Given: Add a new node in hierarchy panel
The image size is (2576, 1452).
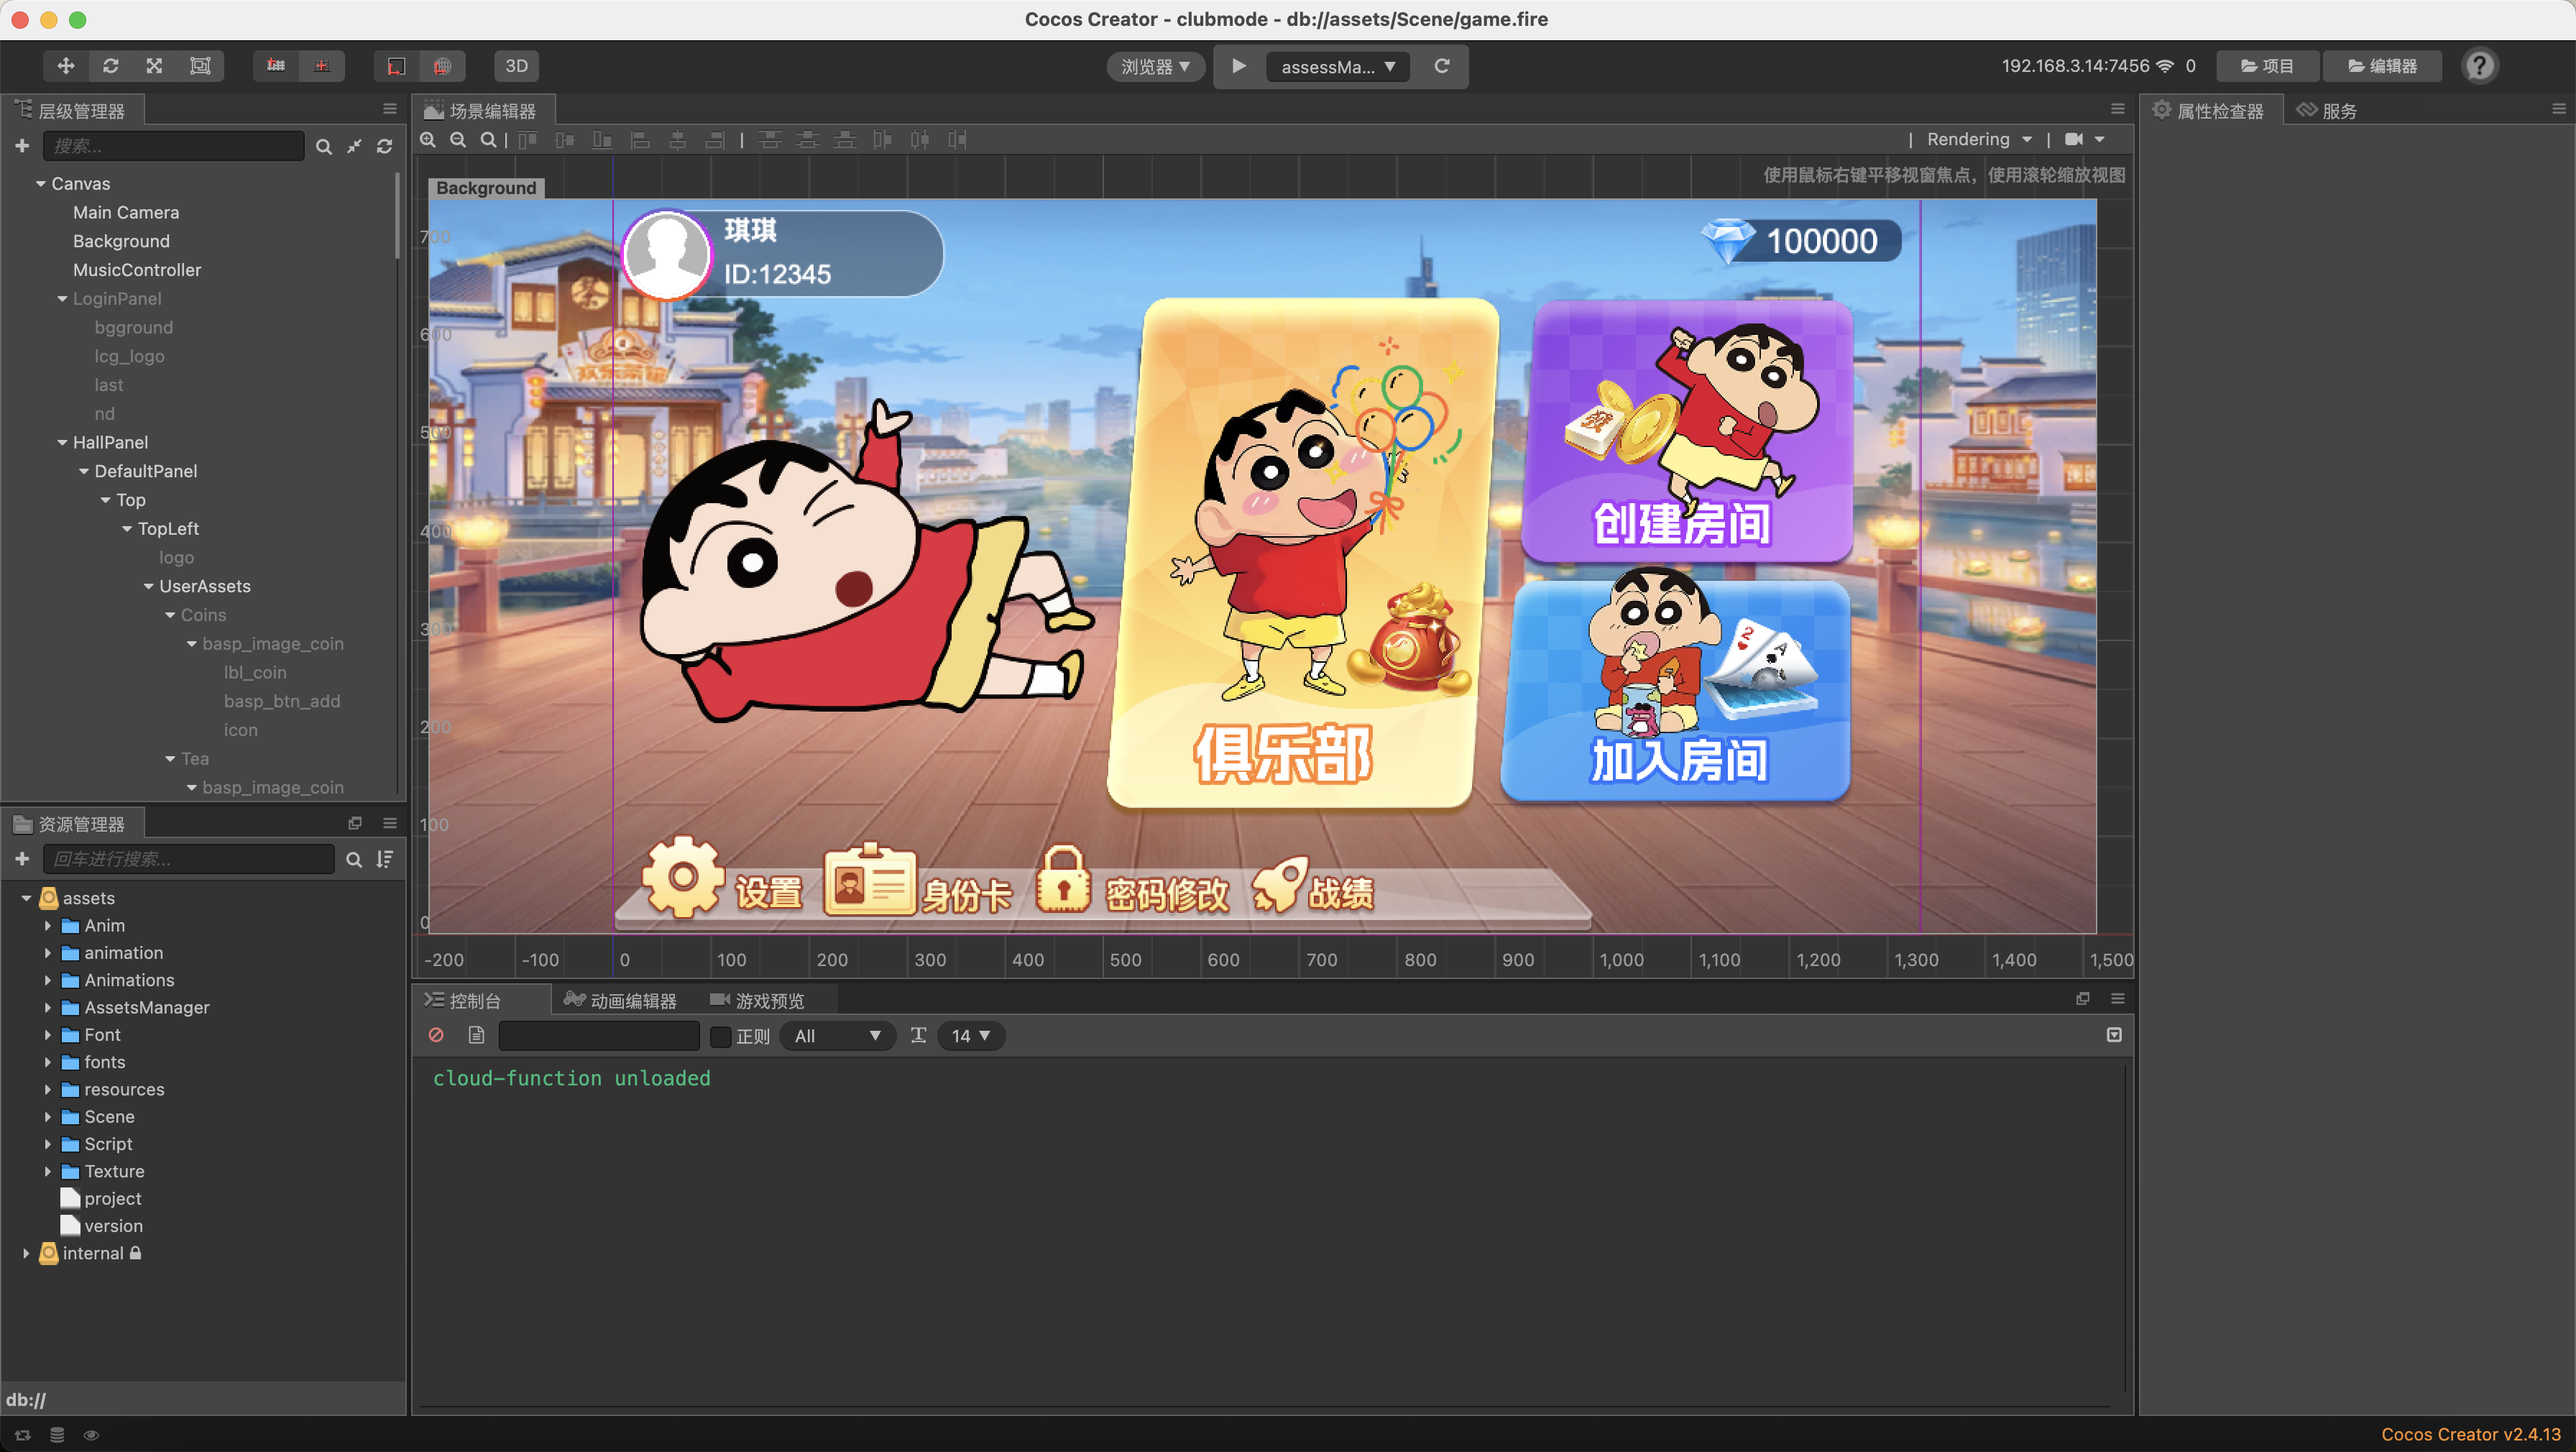Looking at the screenshot, I should pos(22,146).
